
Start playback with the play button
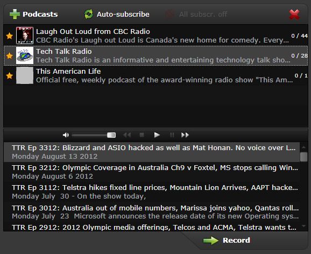click(157, 135)
